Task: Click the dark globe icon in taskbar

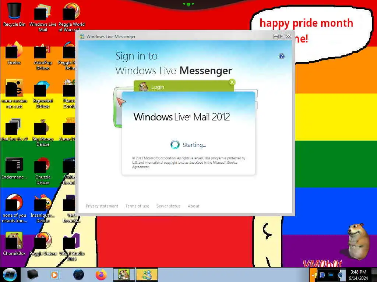Action: [x=78, y=275]
